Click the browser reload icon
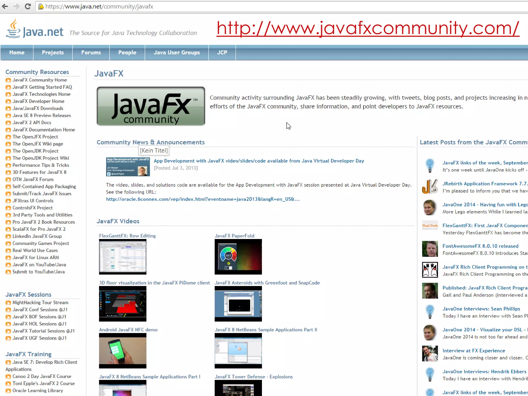This screenshot has height=396, width=528. pos(28,6)
